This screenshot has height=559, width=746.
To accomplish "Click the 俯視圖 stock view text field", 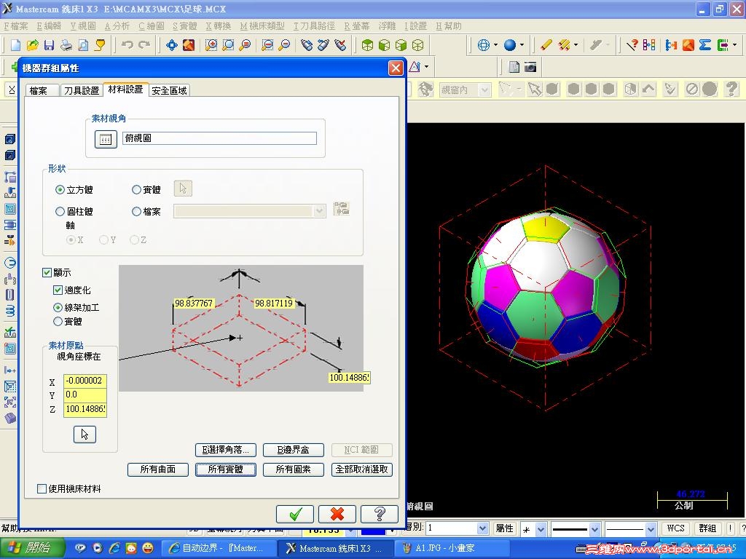I will coord(219,138).
